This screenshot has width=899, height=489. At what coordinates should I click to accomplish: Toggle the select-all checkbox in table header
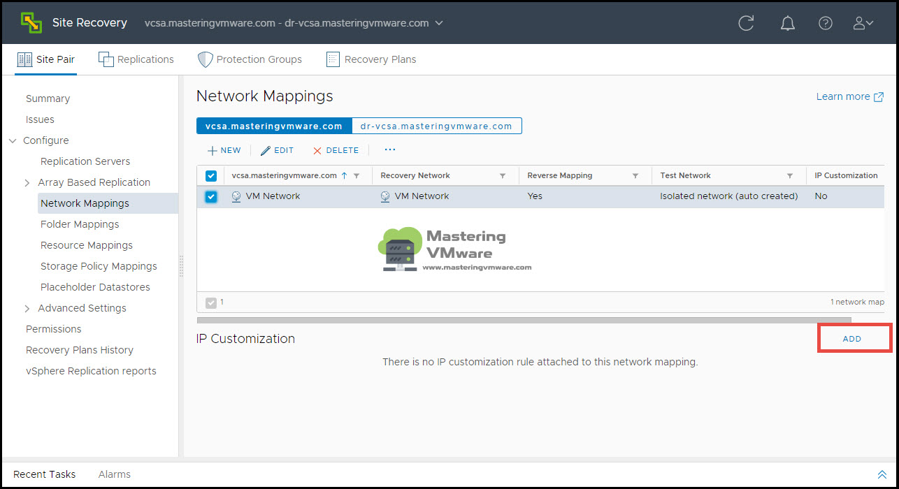211,176
